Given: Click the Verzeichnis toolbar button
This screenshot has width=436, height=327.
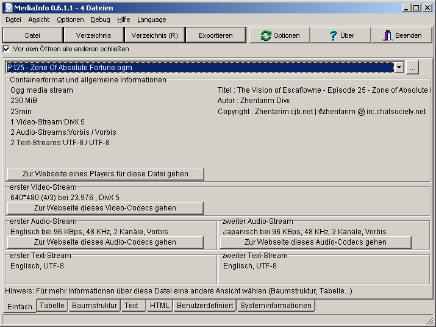Looking at the screenshot, I should (x=93, y=35).
